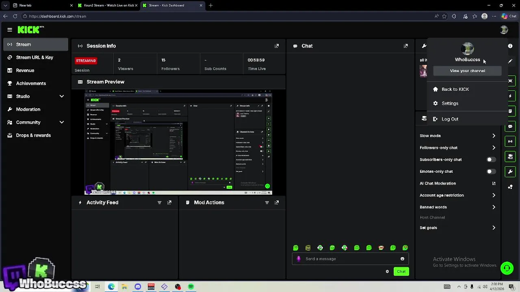Click the KICK logo
Viewport: 520px width, 292px height.
tap(30, 30)
